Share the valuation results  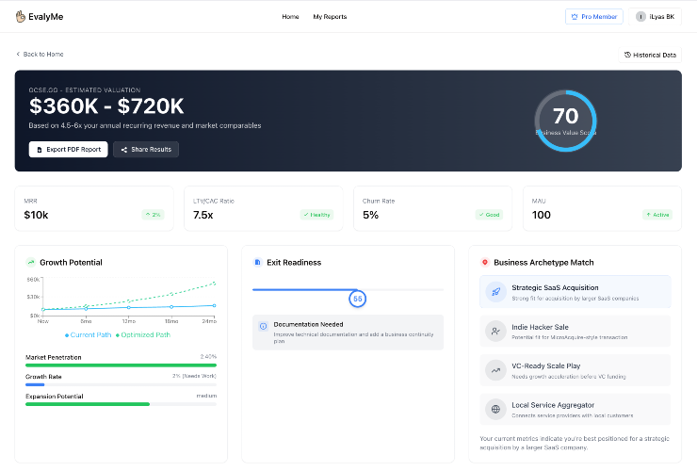click(x=146, y=150)
